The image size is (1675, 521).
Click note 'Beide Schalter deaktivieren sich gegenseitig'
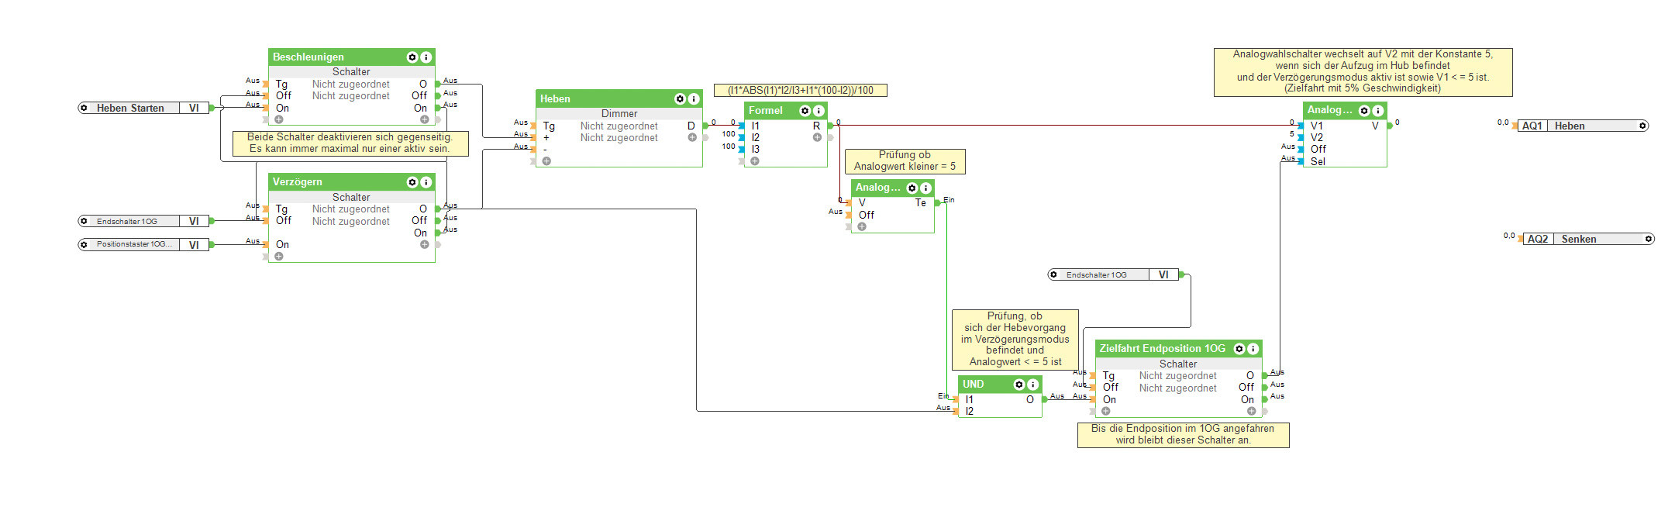350,143
